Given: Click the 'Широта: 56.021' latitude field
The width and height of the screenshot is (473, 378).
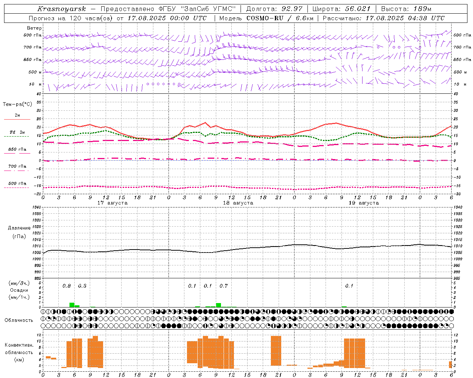Looking at the screenshot, I should [x=341, y=9].
